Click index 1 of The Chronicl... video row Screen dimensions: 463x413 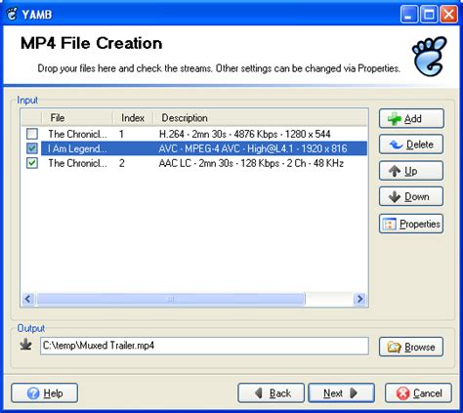121,134
